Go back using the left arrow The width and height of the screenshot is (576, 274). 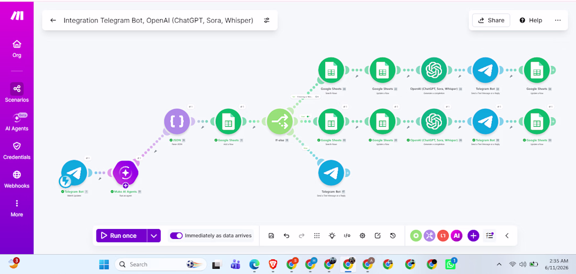coord(53,20)
